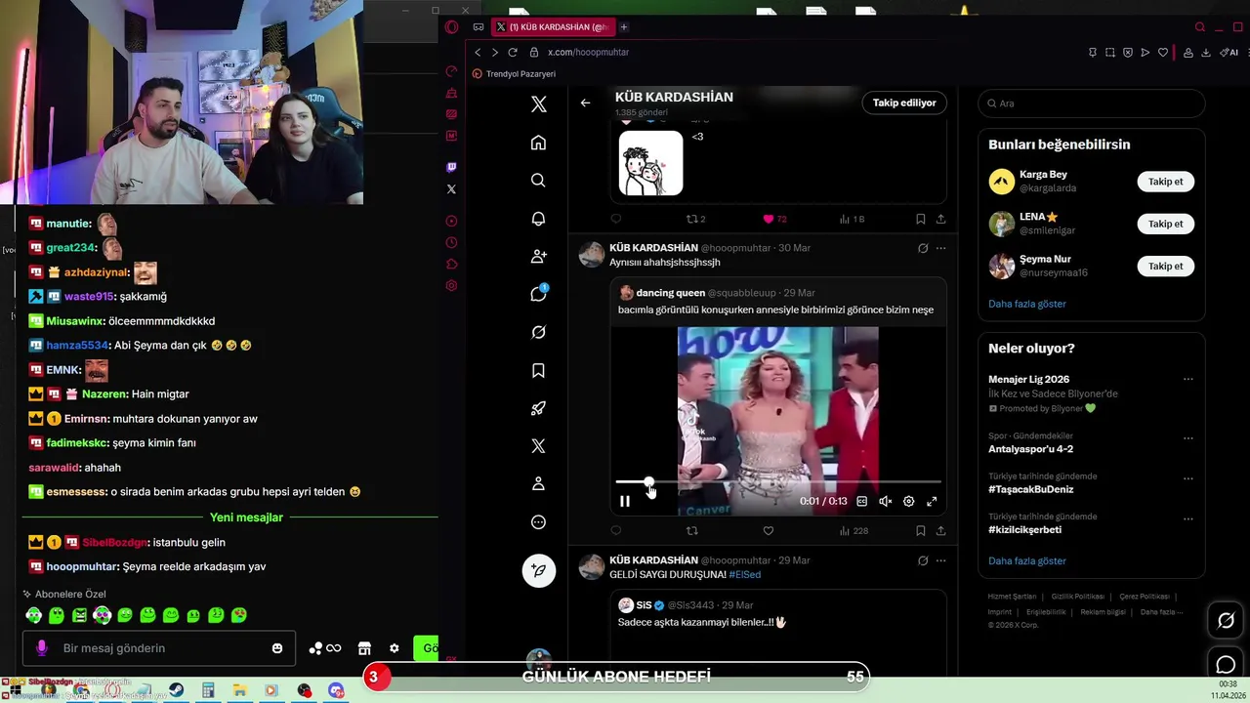Open the Opera main menu logo

coord(451,27)
